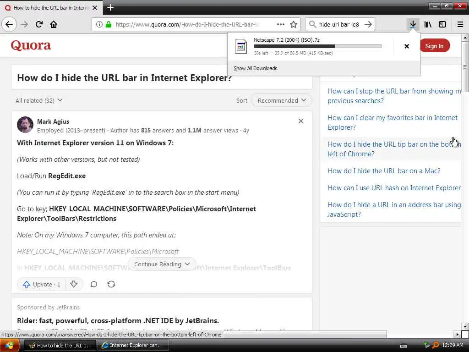Click horizontal scrollbar right arrow
The height and width of the screenshot is (352, 469).
click(x=458, y=334)
